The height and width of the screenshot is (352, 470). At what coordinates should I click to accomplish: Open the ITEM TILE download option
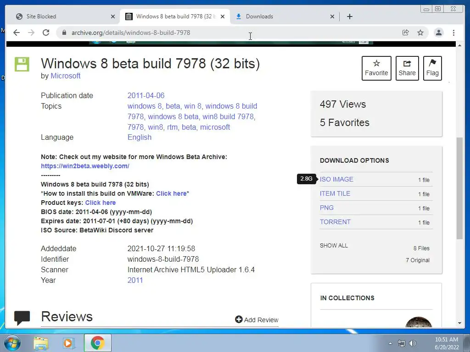[x=335, y=193]
